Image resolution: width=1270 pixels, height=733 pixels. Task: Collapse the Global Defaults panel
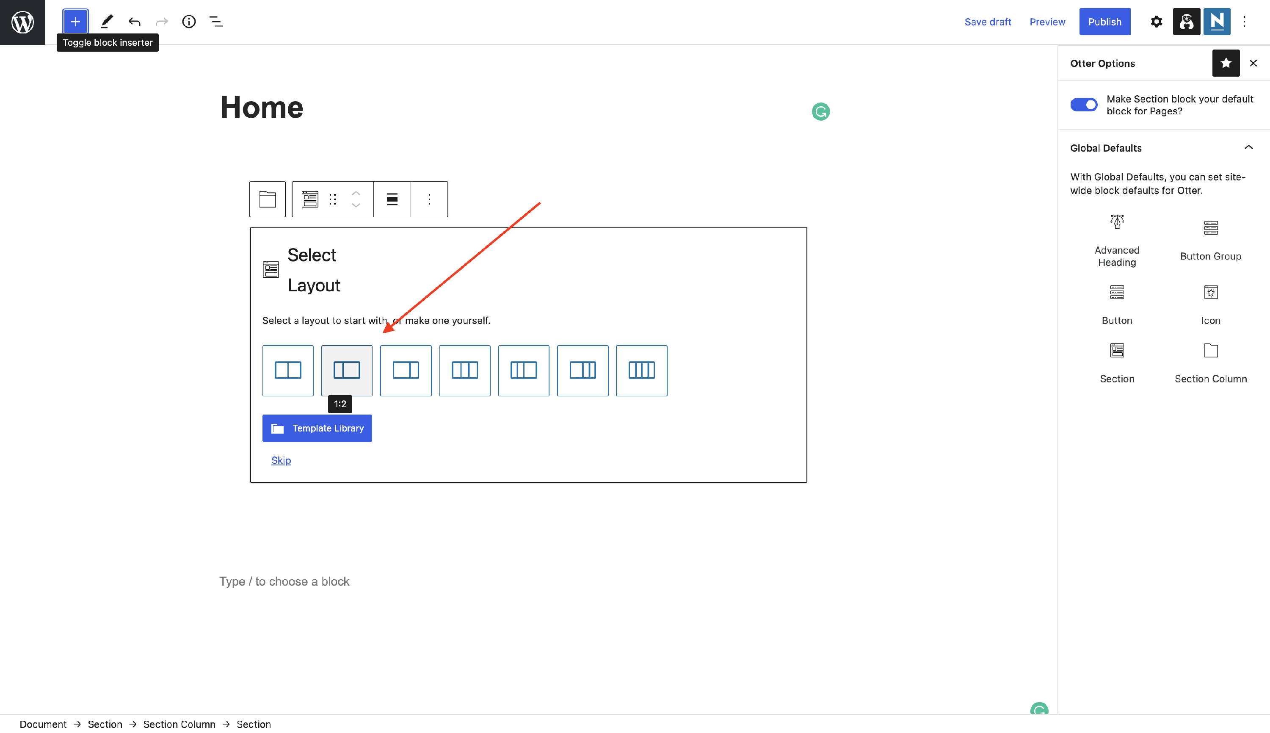(1248, 147)
